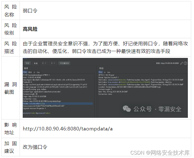Screen dimensions: 194x158
Task: Select the response panel Hex tab
Action: point(108,72)
